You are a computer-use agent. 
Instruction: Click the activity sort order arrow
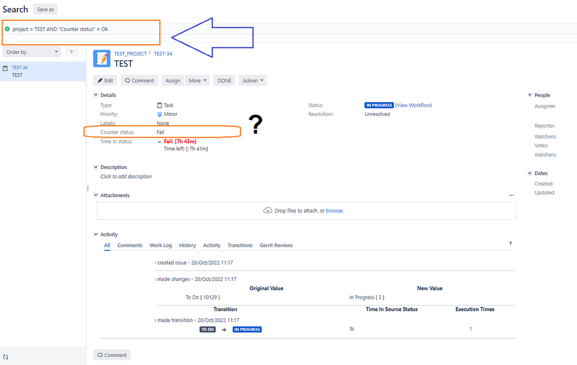pos(511,243)
